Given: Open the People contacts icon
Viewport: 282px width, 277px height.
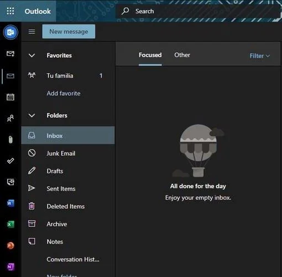Looking at the screenshot, I should [11, 118].
